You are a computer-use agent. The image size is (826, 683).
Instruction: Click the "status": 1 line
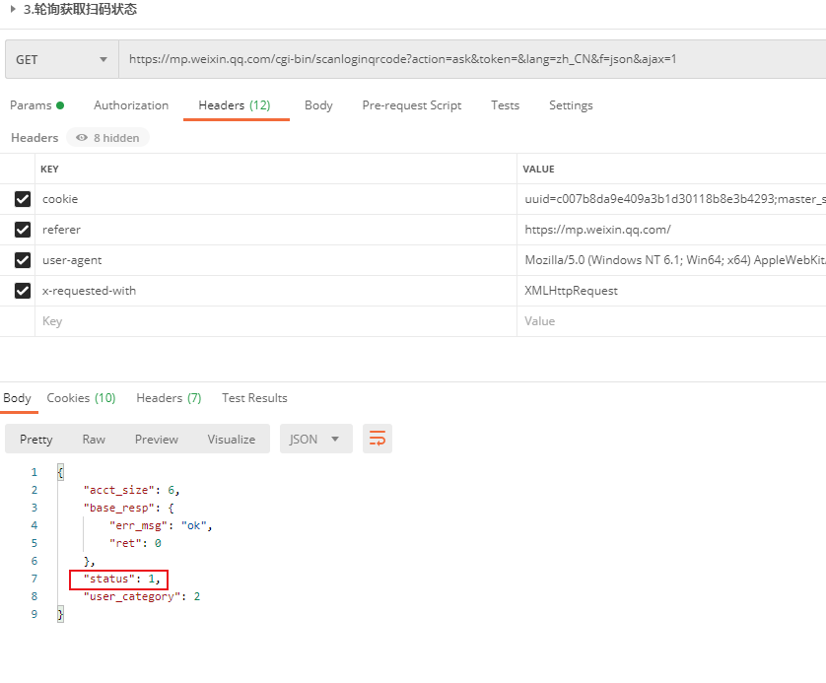click(x=121, y=580)
